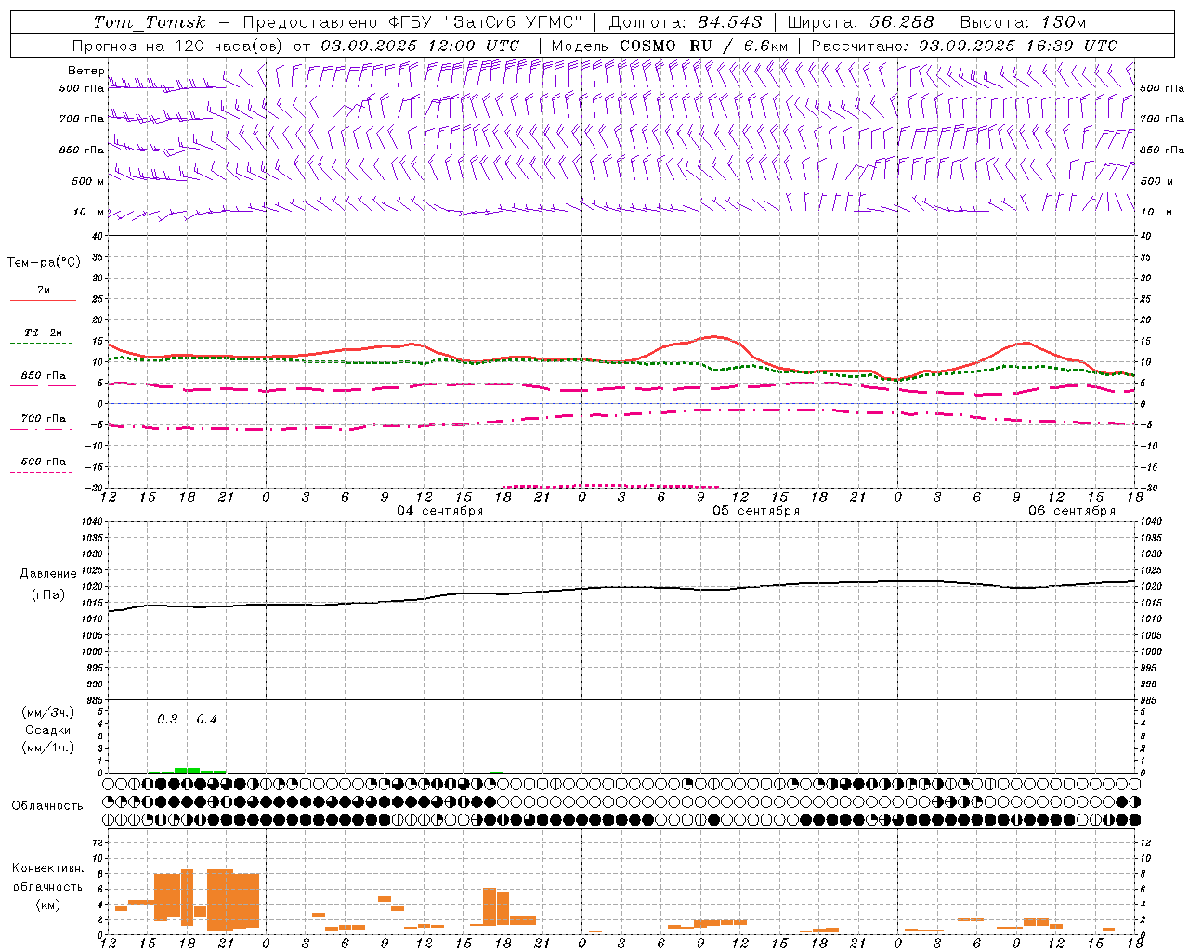
Task: Click the computed time "Рассчитано: 03.09.2025 16:39 UTC"
Action: pyautogui.click(x=964, y=46)
